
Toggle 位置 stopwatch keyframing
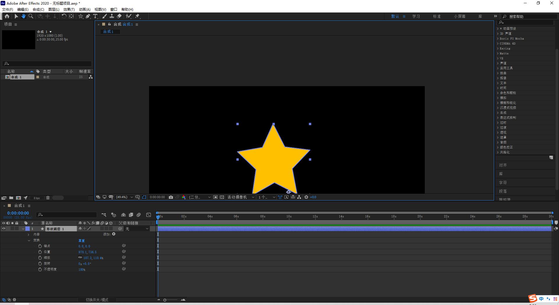click(x=40, y=252)
